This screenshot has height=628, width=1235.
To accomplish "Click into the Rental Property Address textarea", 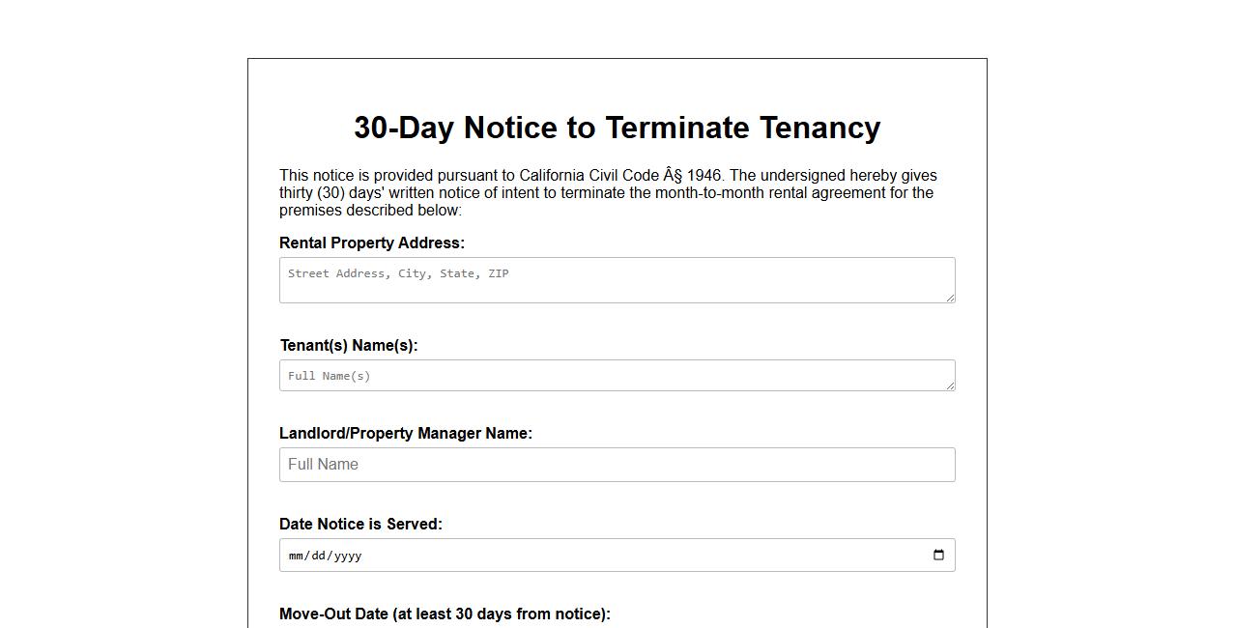I will coord(617,279).
